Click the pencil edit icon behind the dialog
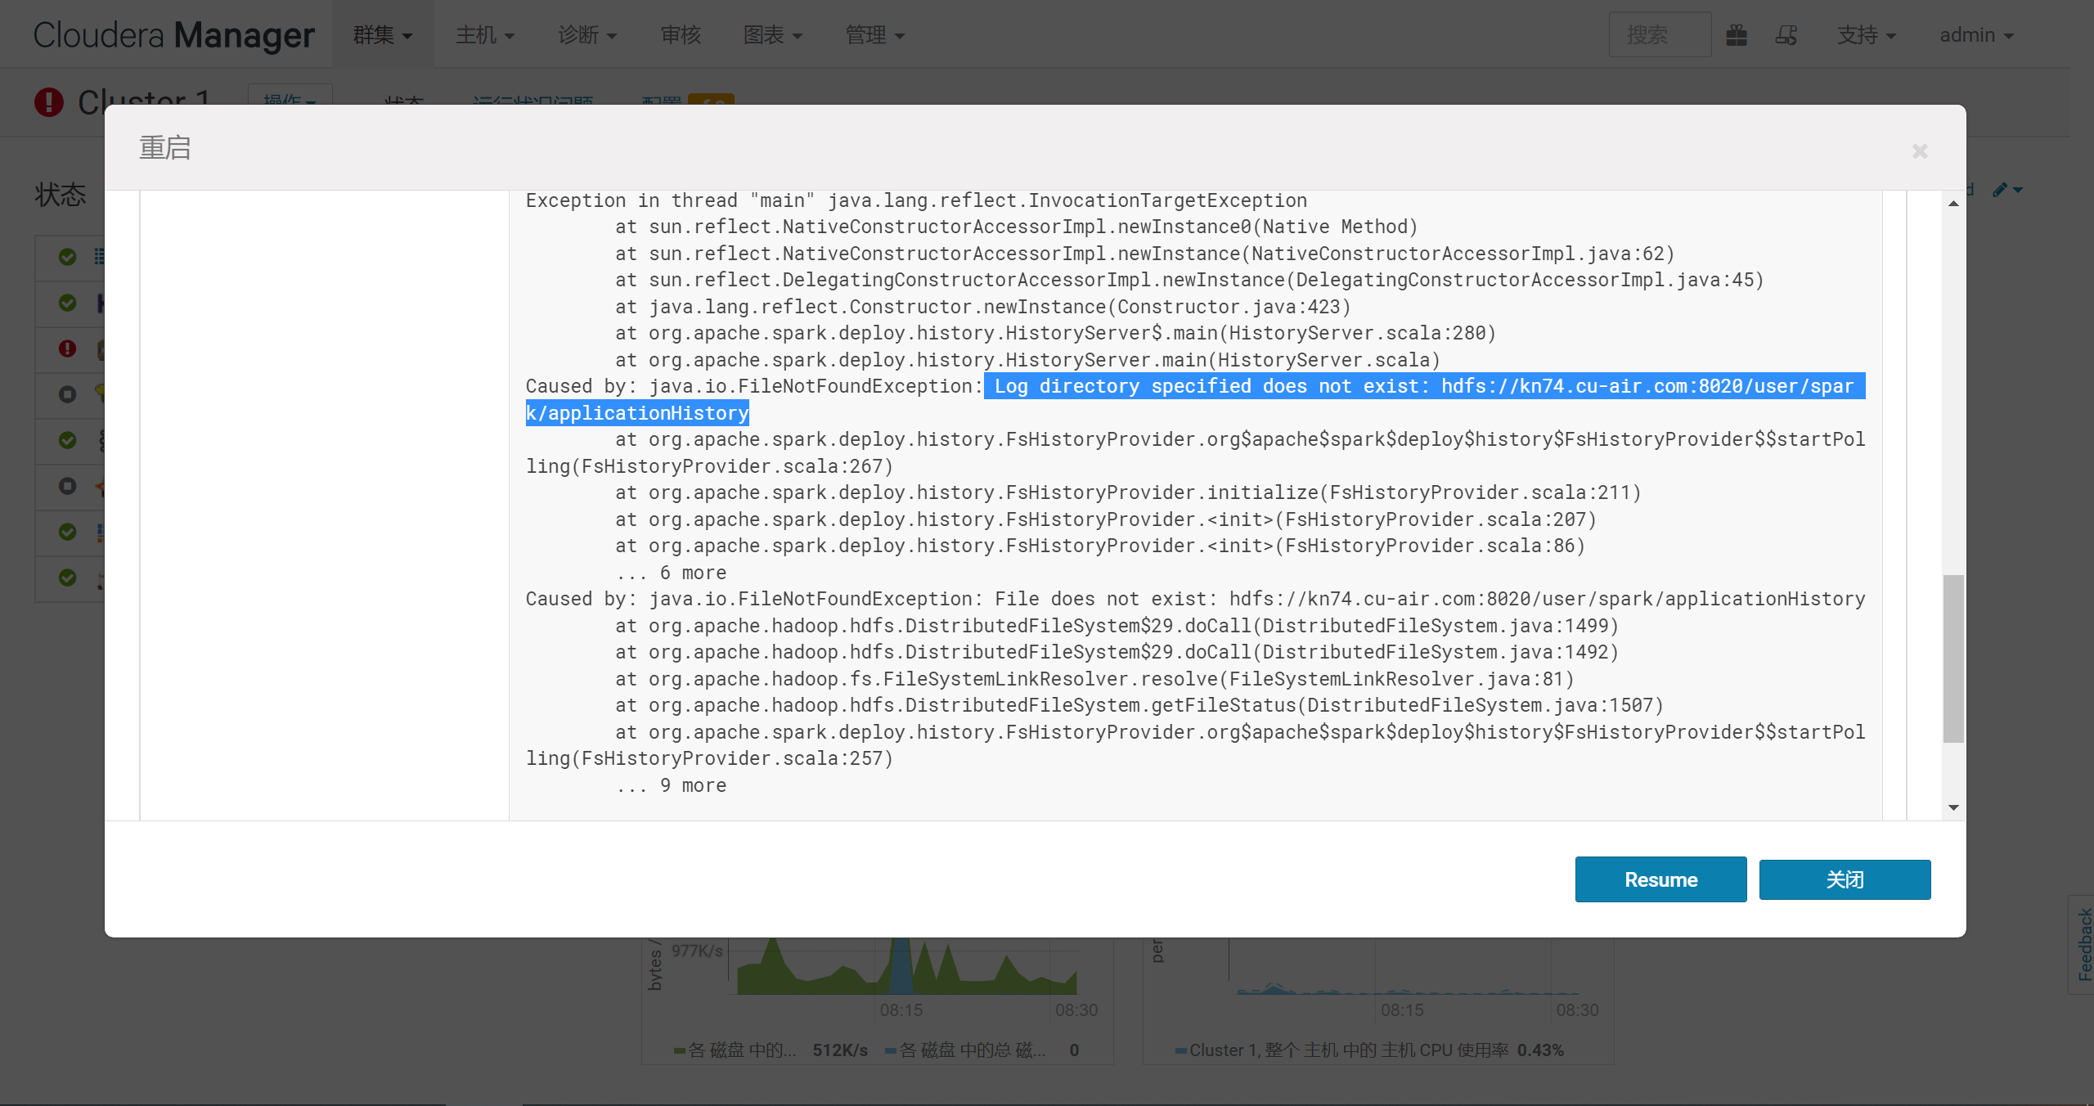This screenshot has height=1106, width=2094. (x=2001, y=190)
